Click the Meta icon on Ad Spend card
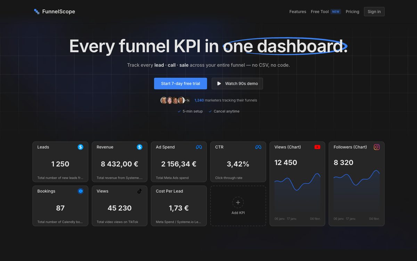 (x=199, y=147)
